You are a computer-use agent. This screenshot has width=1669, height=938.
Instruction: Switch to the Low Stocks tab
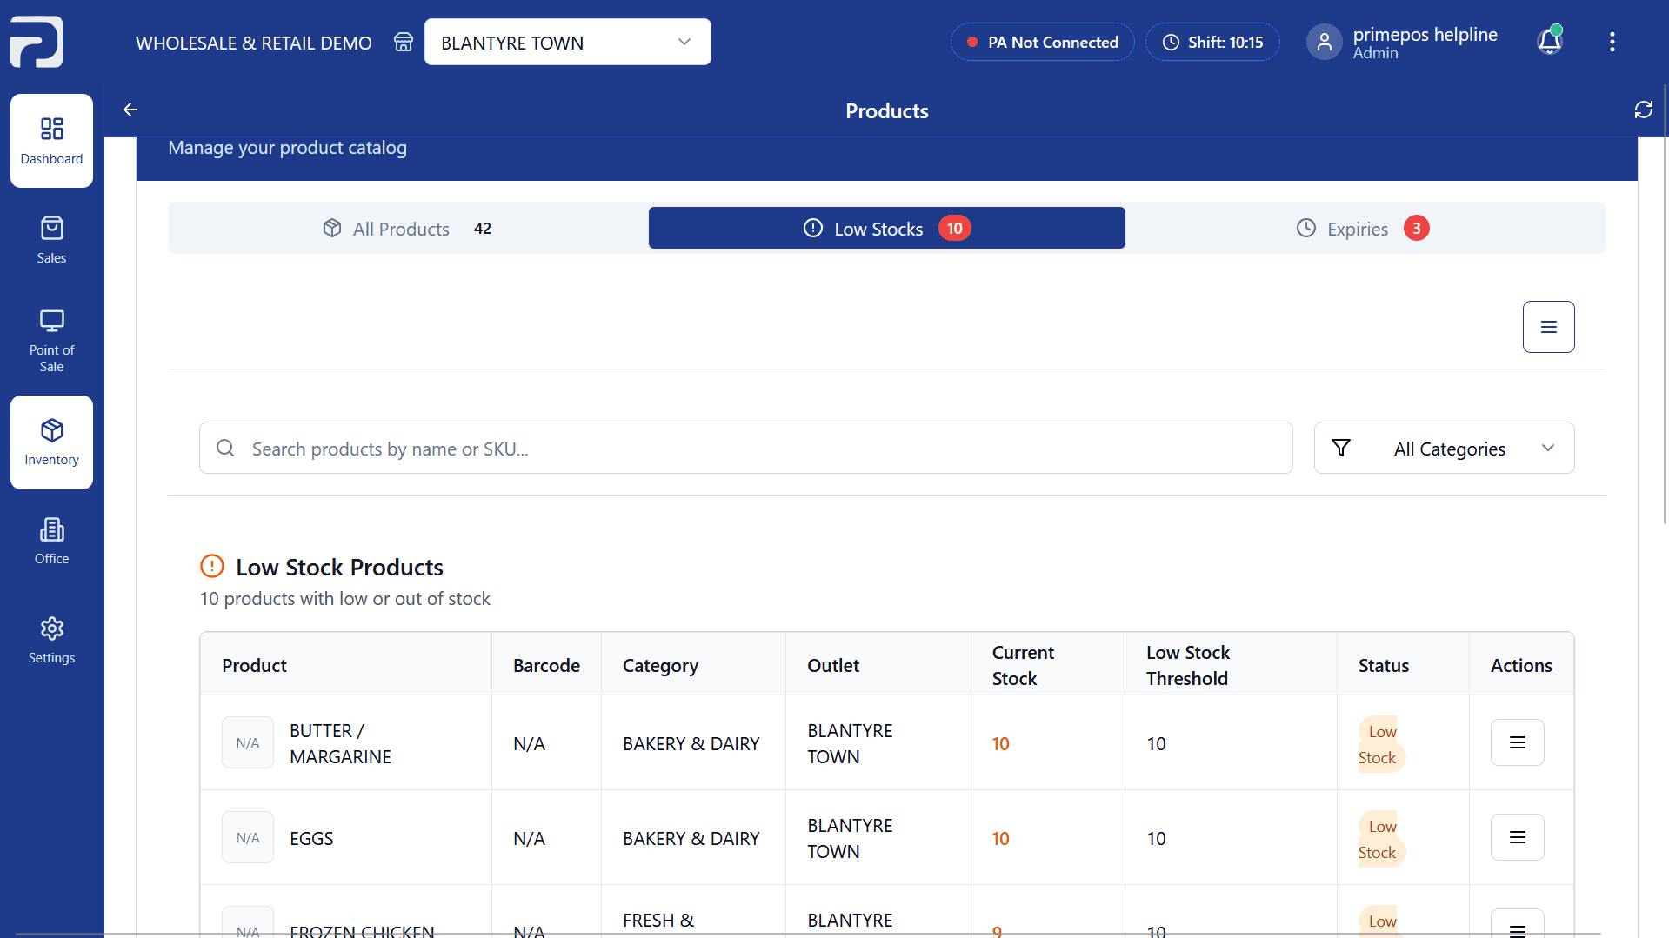886,228
